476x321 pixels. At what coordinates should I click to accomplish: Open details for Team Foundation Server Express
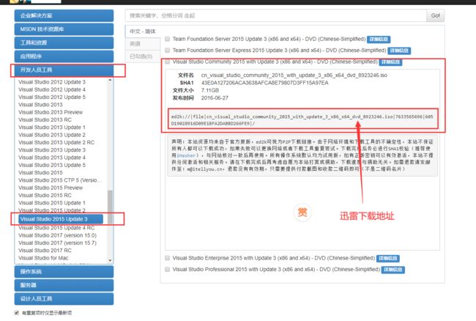[399, 51]
